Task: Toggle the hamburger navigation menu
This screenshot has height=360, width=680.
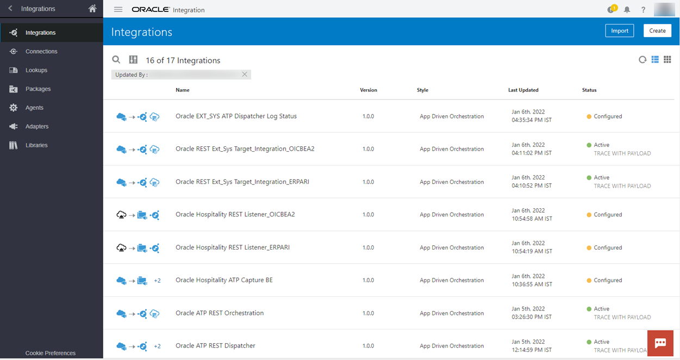Action: pos(118,10)
